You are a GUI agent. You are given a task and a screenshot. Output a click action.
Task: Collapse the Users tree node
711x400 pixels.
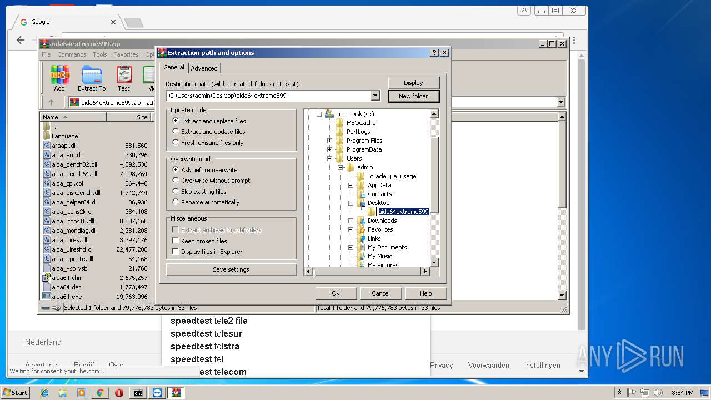[330, 158]
